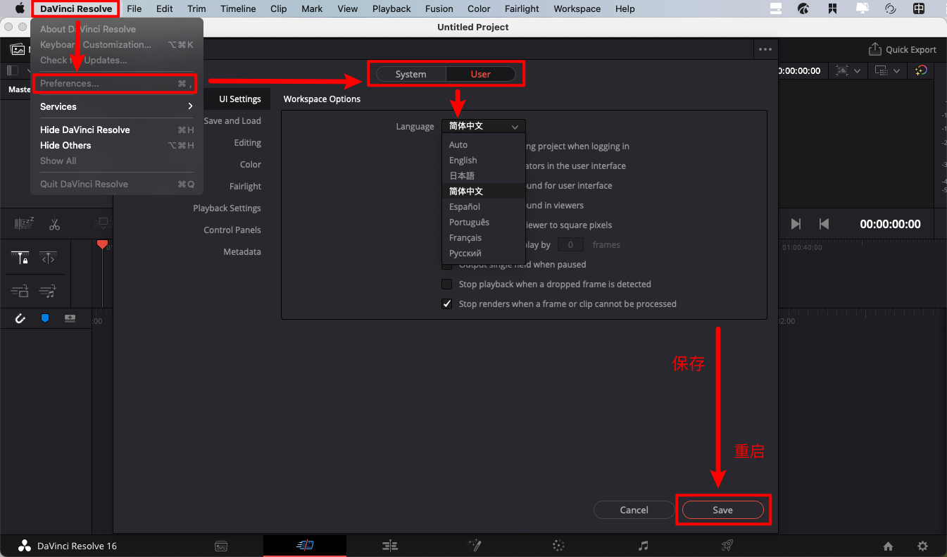Open the Language dropdown showing 简体中文
This screenshot has width=947, height=557.
[484, 127]
